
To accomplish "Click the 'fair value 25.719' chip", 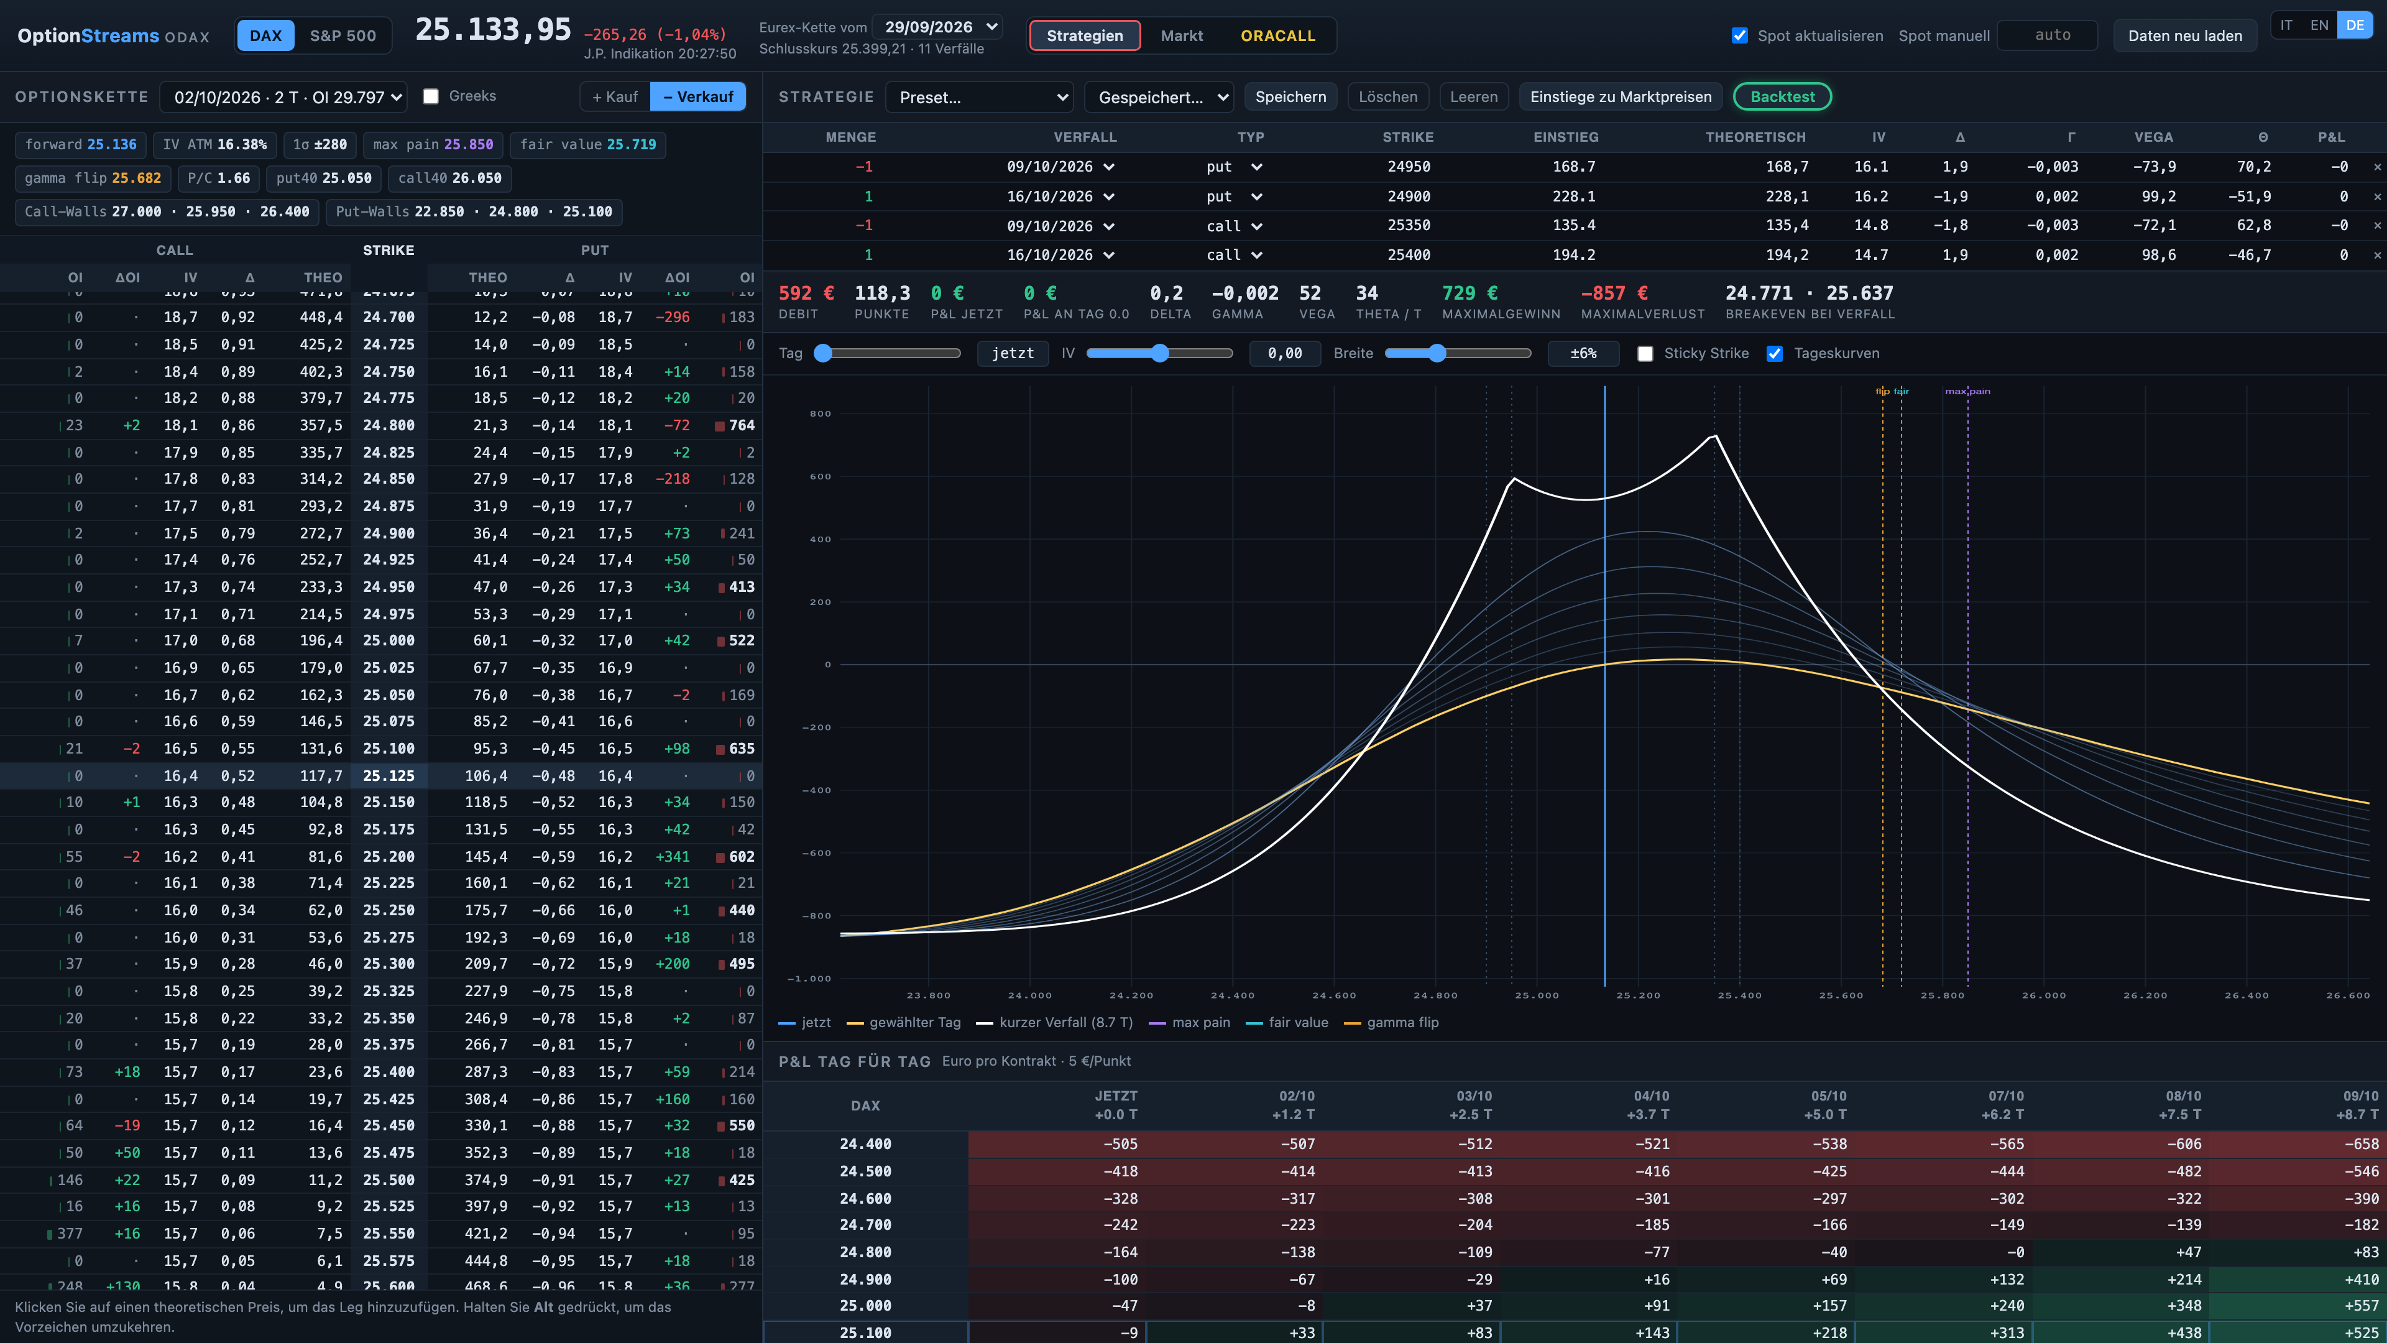I will click(587, 145).
